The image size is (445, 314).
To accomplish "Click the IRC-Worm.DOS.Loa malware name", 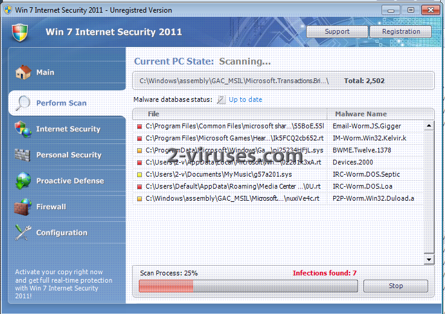I will (362, 186).
